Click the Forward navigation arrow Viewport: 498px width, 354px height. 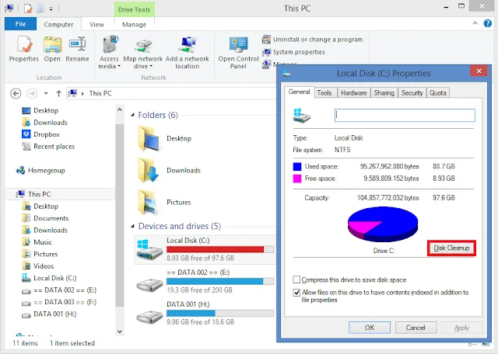coord(32,93)
